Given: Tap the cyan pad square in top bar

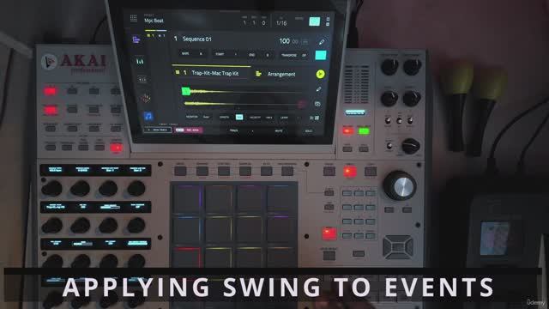Looking at the screenshot, I should point(315,21).
